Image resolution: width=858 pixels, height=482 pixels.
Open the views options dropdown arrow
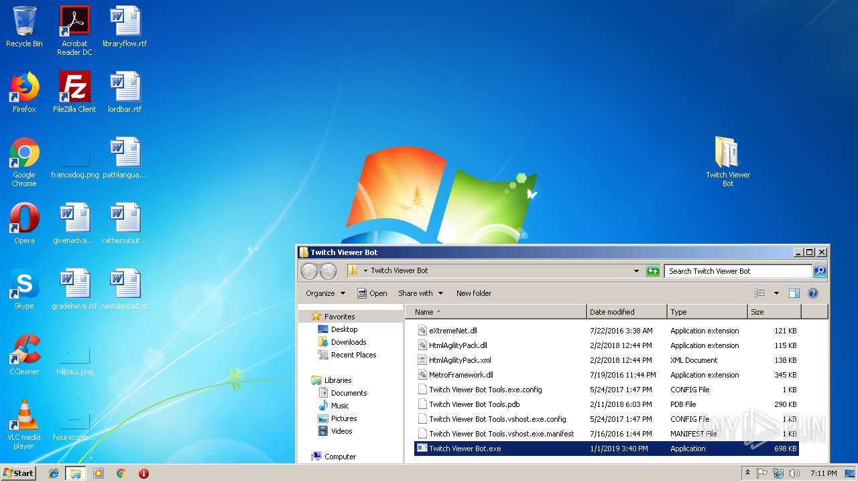tap(776, 293)
